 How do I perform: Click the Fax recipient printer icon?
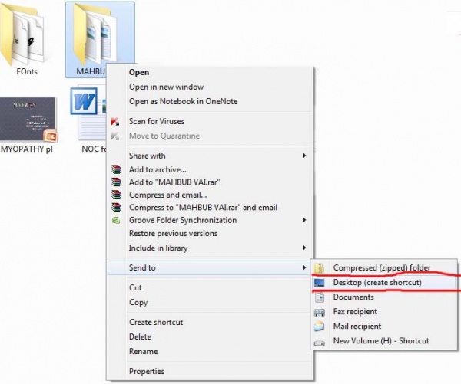click(320, 311)
